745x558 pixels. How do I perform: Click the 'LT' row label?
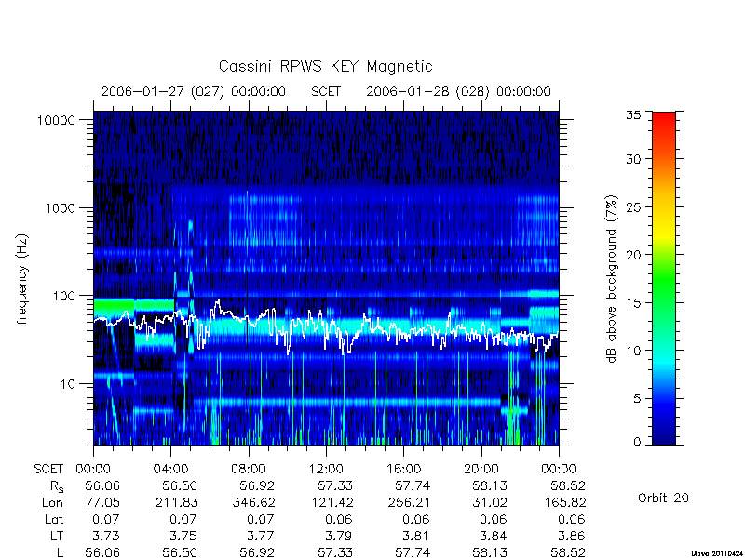click(57, 537)
